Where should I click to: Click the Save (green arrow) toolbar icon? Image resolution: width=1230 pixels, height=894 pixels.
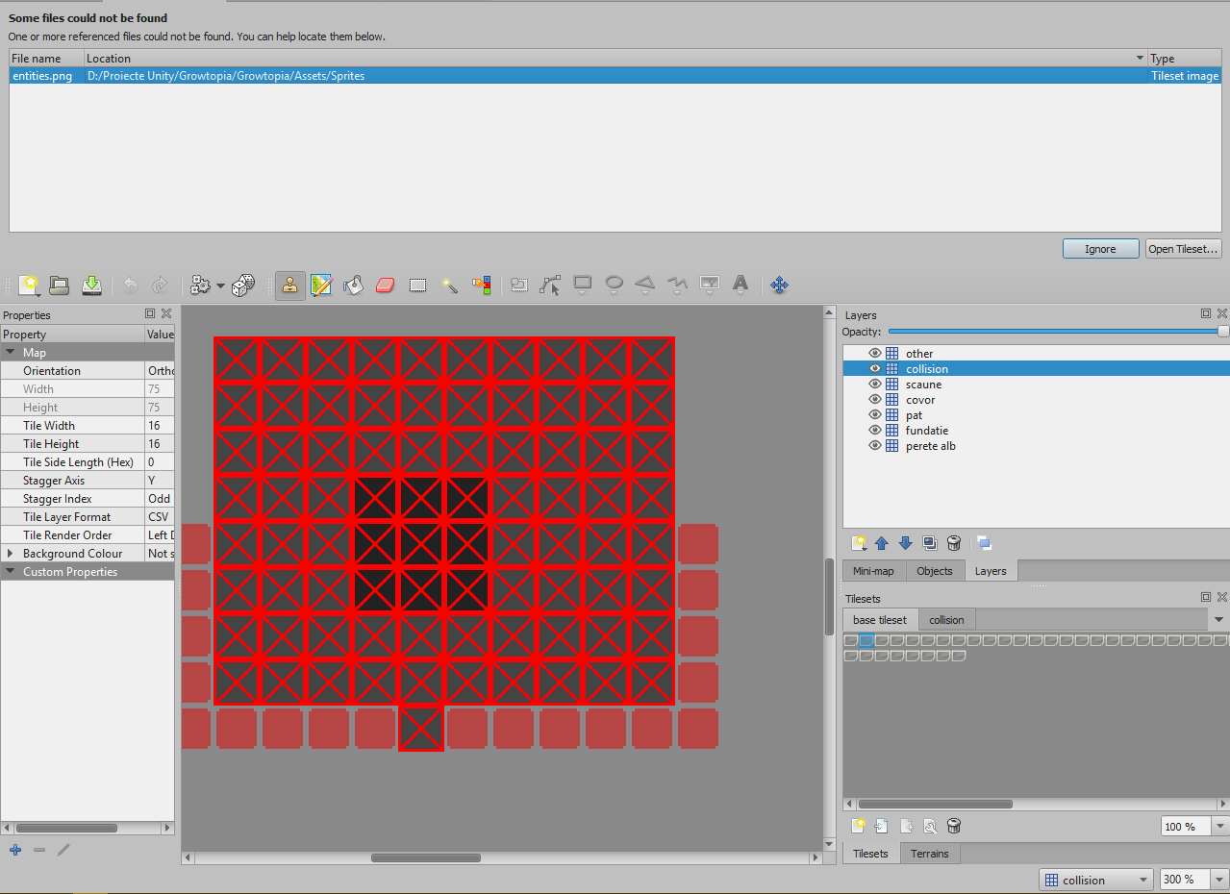(x=91, y=285)
